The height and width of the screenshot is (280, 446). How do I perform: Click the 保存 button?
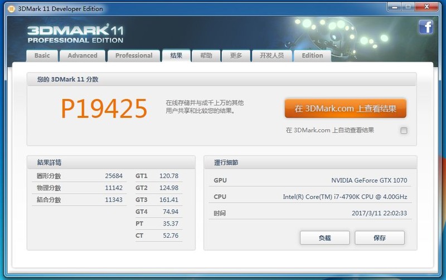point(380,238)
